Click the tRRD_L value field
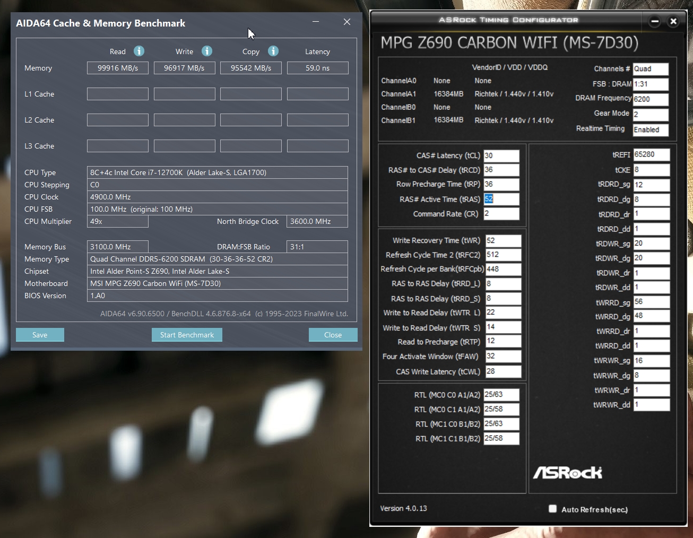 point(503,284)
